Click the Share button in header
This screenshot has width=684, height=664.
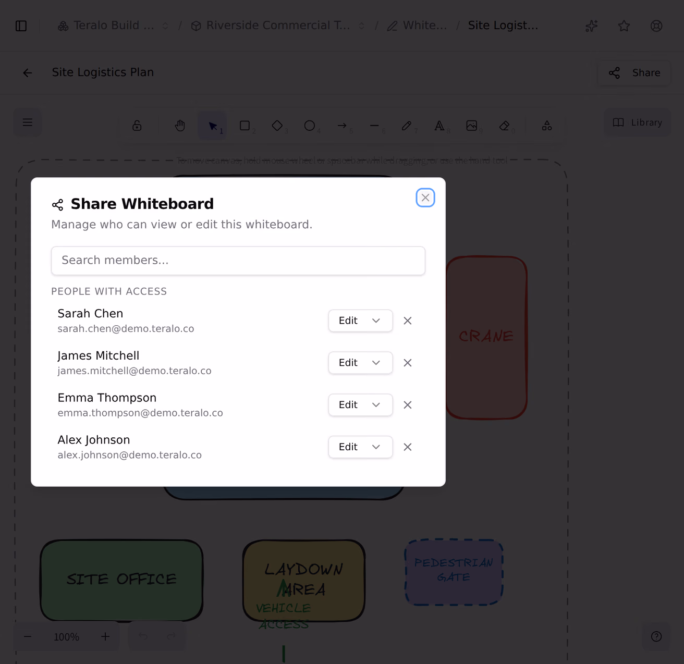[634, 73]
